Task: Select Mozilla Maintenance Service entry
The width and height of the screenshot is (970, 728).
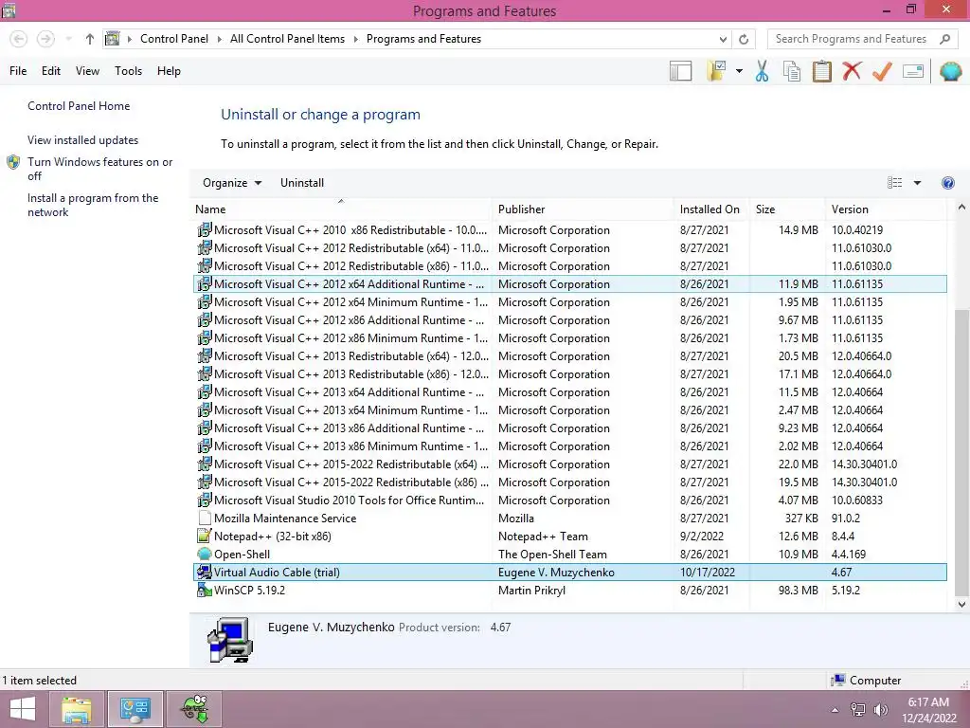Action: 569,519
